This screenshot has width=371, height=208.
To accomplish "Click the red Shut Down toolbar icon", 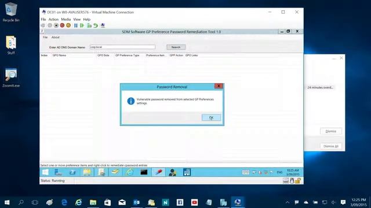I will pyautogui.click(x=62, y=25).
